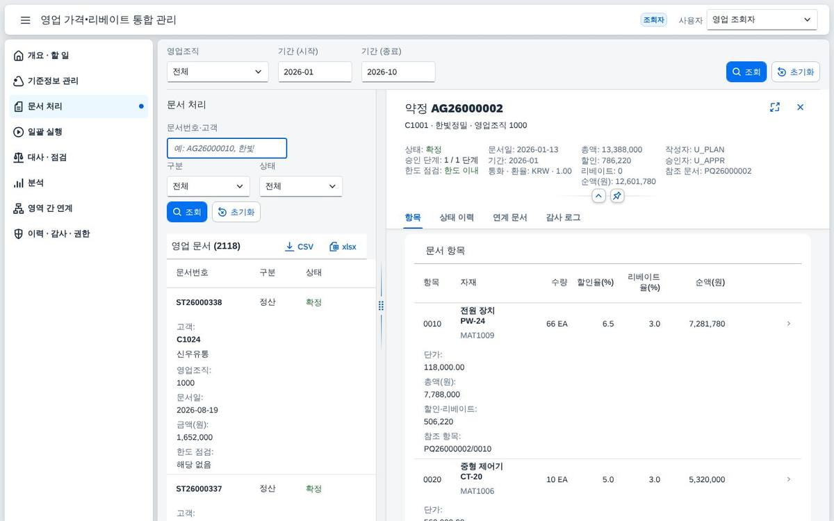The image size is (834, 521).
Task: Open 기준정보 관리 in the sidebar
Action: (x=79, y=81)
